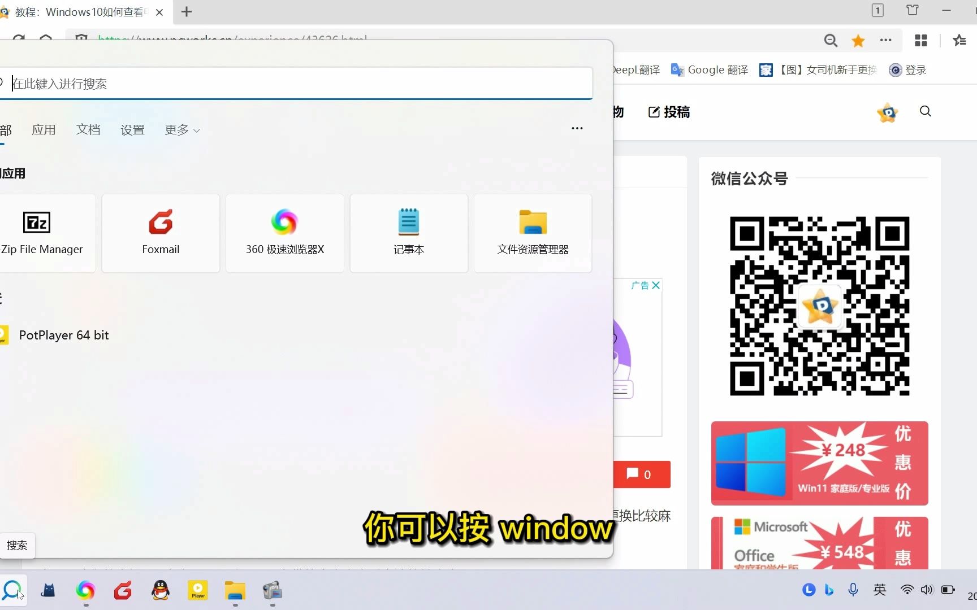Image resolution: width=977 pixels, height=610 pixels.
Task: Click battery status tray icon
Action: (948, 590)
